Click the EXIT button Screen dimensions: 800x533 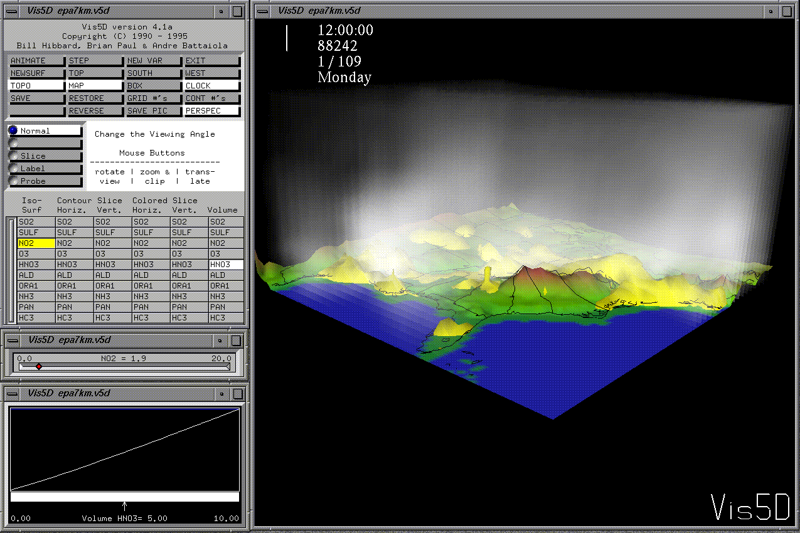click(x=212, y=61)
